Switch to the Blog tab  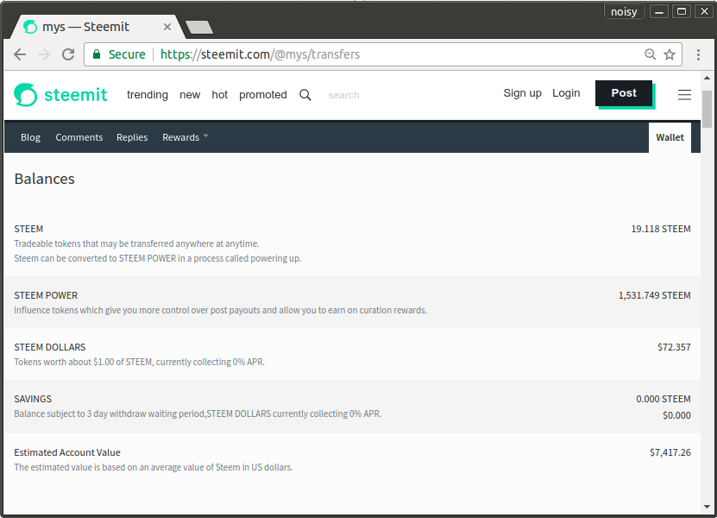31,137
